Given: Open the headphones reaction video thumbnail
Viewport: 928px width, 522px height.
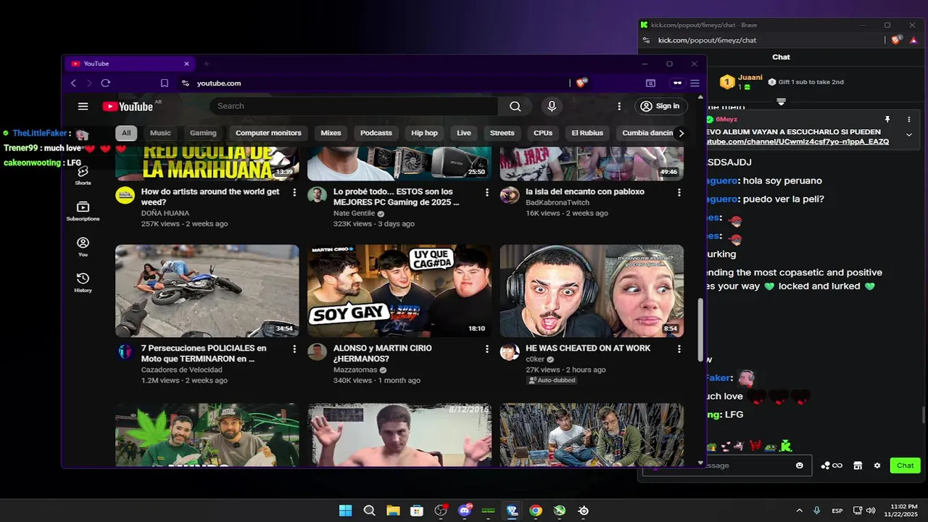Looking at the screenshot, I should [x=592, y=291].
